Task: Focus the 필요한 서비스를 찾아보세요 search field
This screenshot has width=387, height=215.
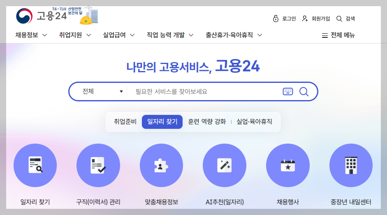Action: tap(205, 91)
